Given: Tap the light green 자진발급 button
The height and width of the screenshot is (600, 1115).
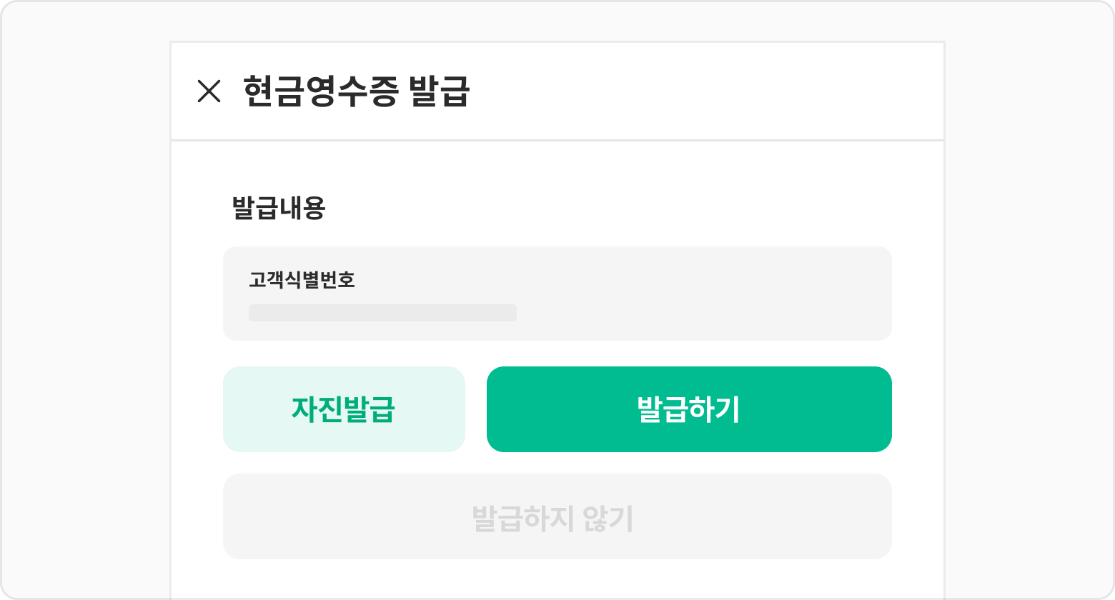Looking at the screenshot, I should click(x=344, y=409).
